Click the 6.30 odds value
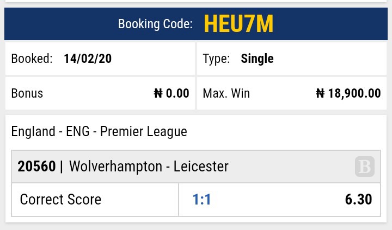The image size is (392, 230). (x=358, y=200)
